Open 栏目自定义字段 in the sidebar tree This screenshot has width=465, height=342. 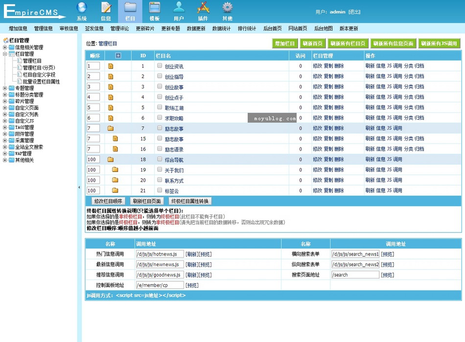pos(39,75)
